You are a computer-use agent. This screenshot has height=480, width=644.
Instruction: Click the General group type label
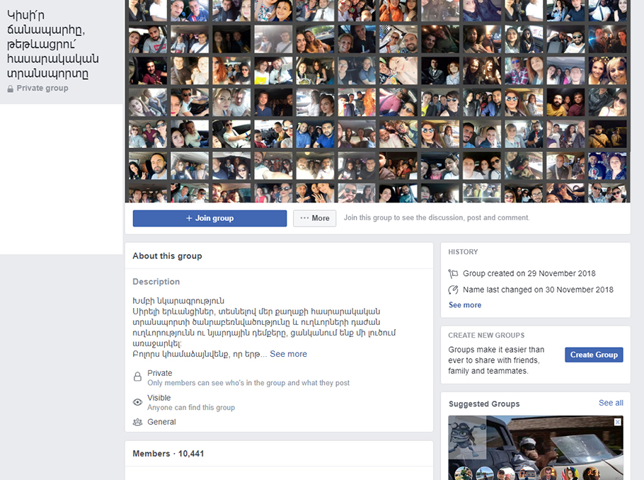tap(161, 422)
